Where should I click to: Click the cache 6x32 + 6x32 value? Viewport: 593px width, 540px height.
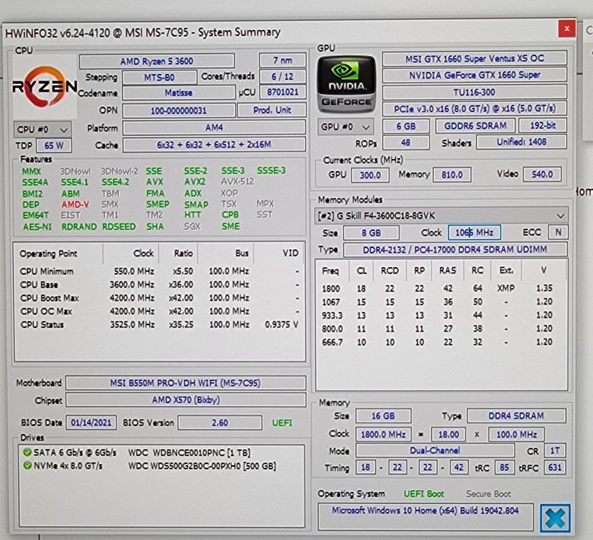[214, 145]
